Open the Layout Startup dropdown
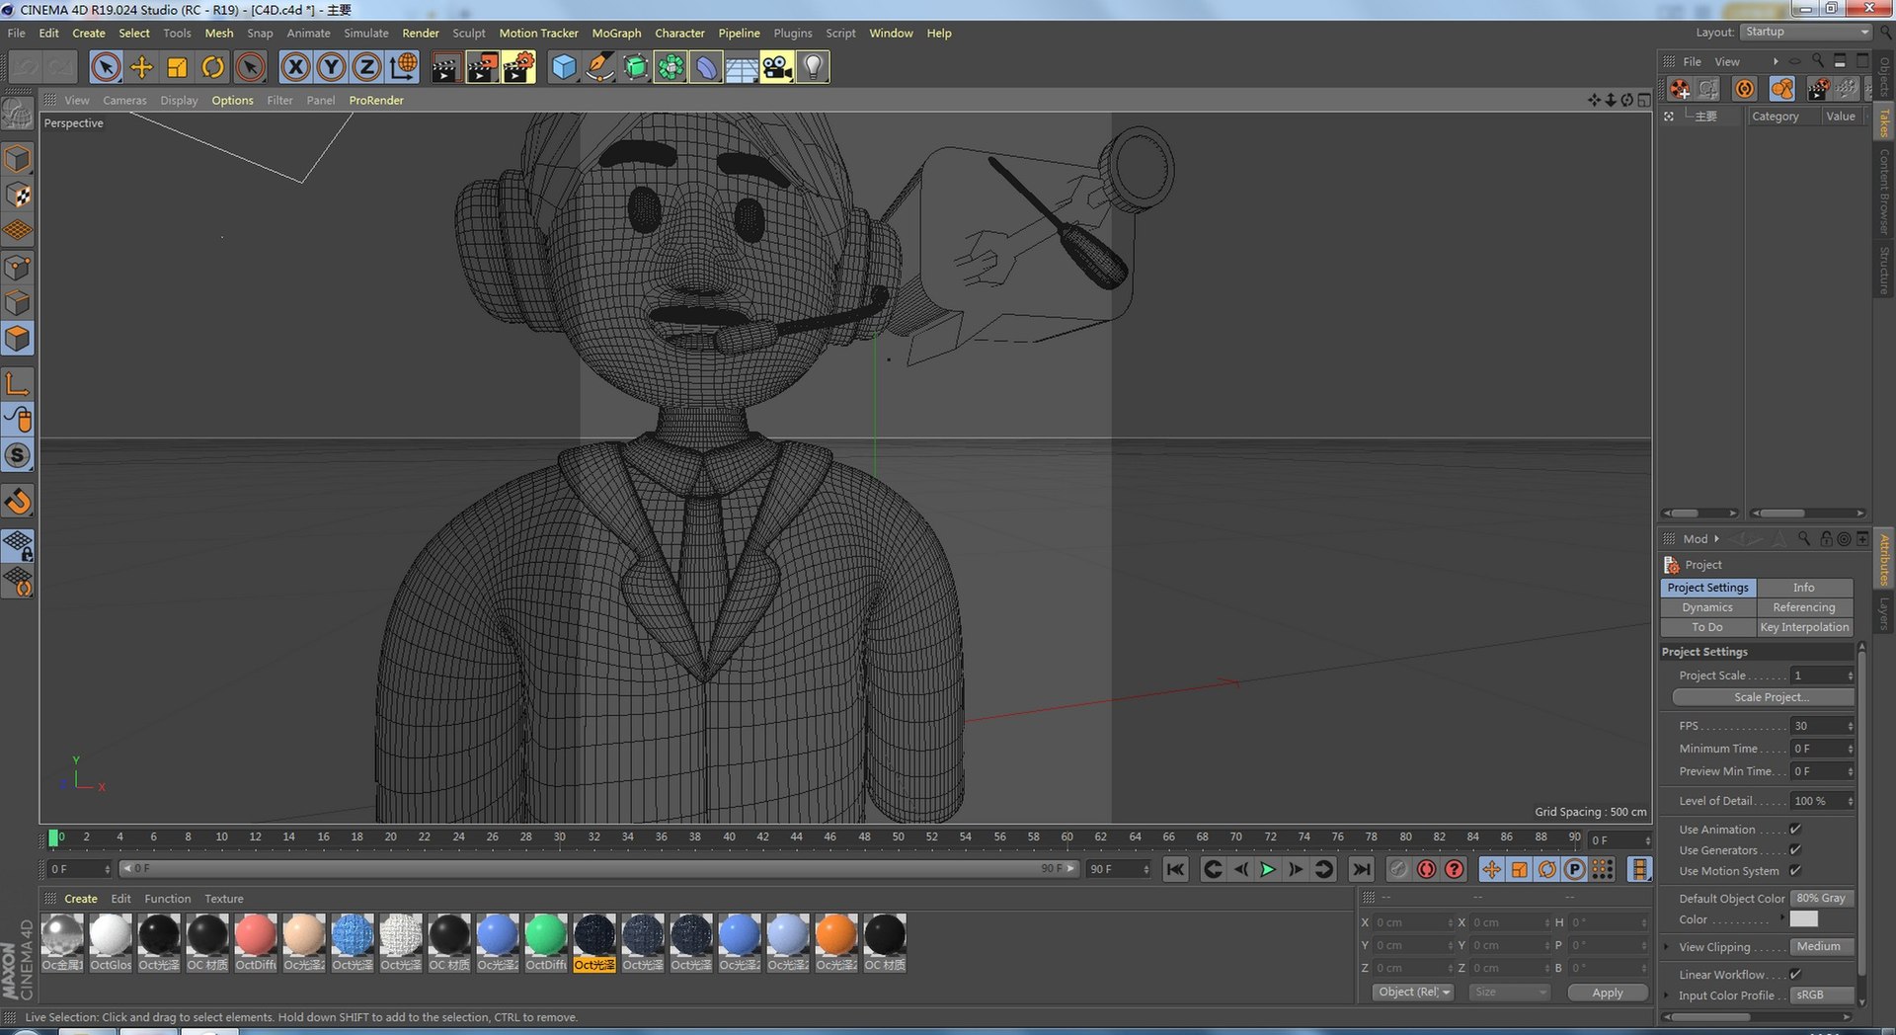 tap(1806, 32)
